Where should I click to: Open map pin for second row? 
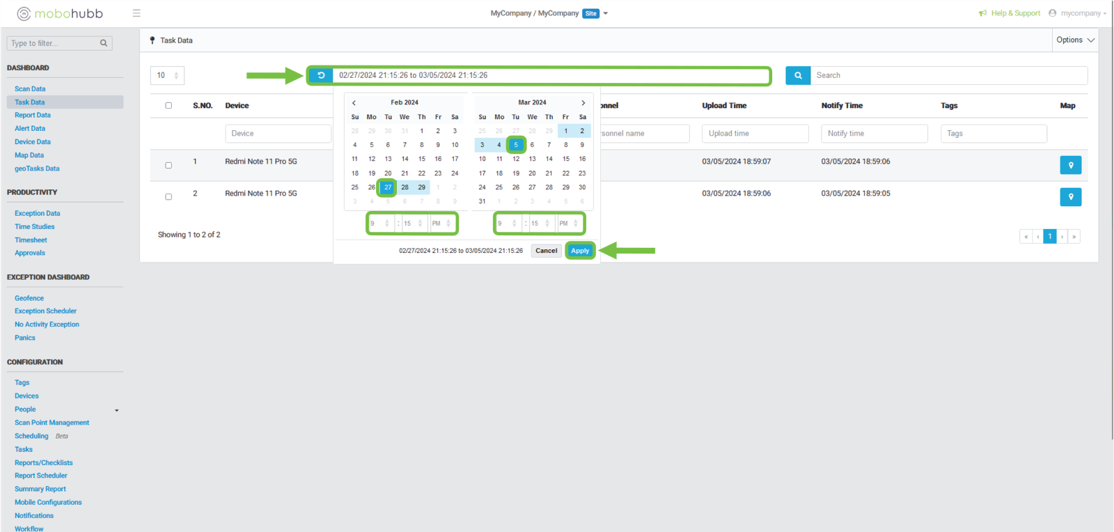[x=1070, y=197]
